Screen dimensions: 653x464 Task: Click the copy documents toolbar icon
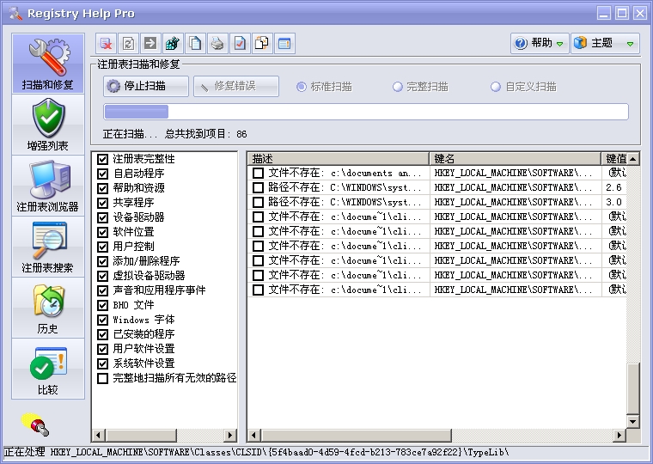pyautogui.click(x=195, y=43)
